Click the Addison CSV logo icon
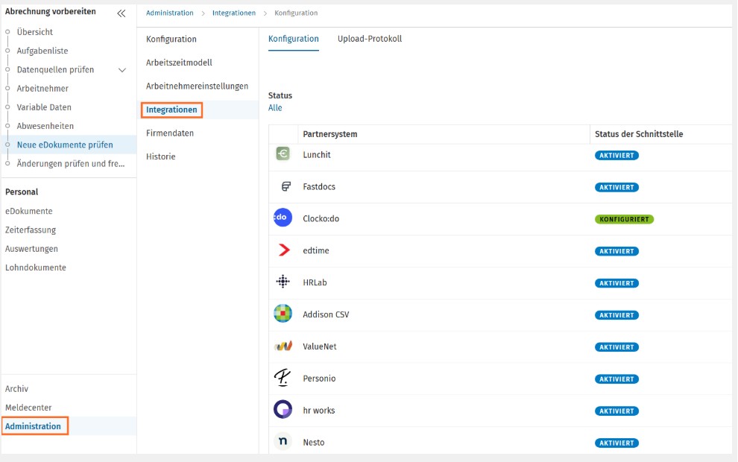 pos(283,313)
